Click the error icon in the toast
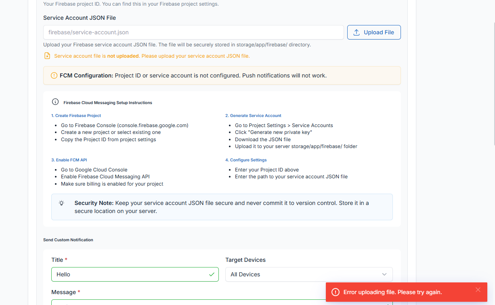The image size is (495, 305). click(335, 292)
